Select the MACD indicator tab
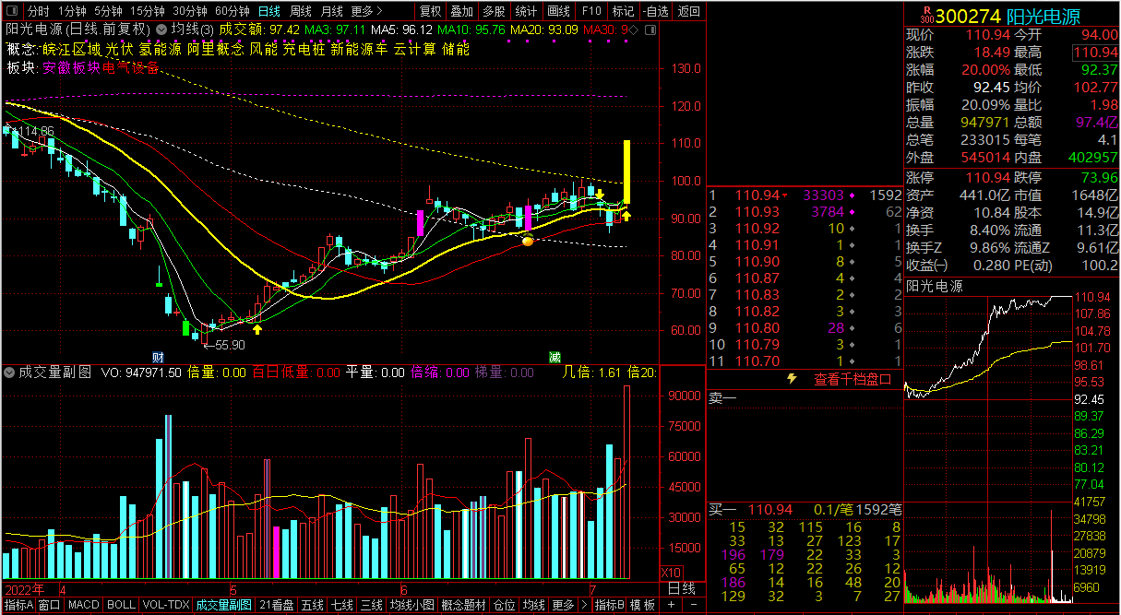Screen dimensions: 1121x615 pyautogui.click(x=84, y=605)
